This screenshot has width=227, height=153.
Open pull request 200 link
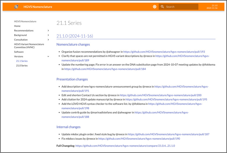click(161, 95)
